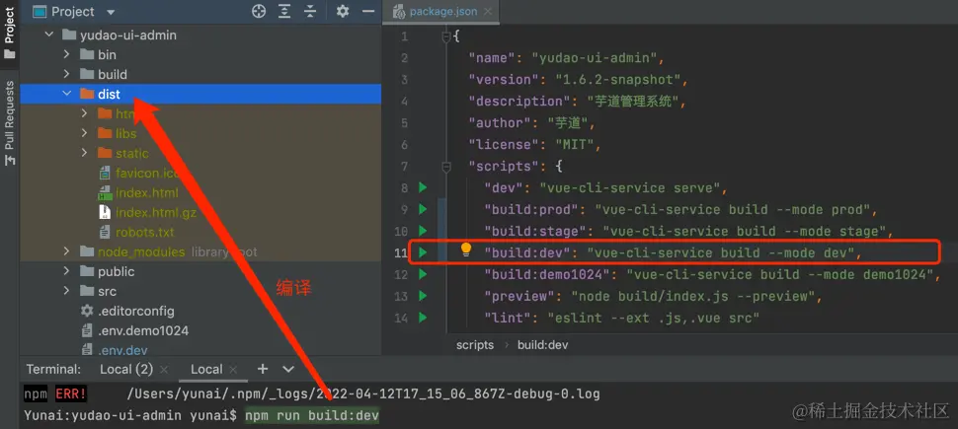
Task: Click the debug log file path in terminal
Action: click(x=362, y=394)
